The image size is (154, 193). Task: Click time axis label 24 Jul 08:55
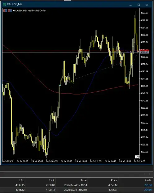coord(52,161)
